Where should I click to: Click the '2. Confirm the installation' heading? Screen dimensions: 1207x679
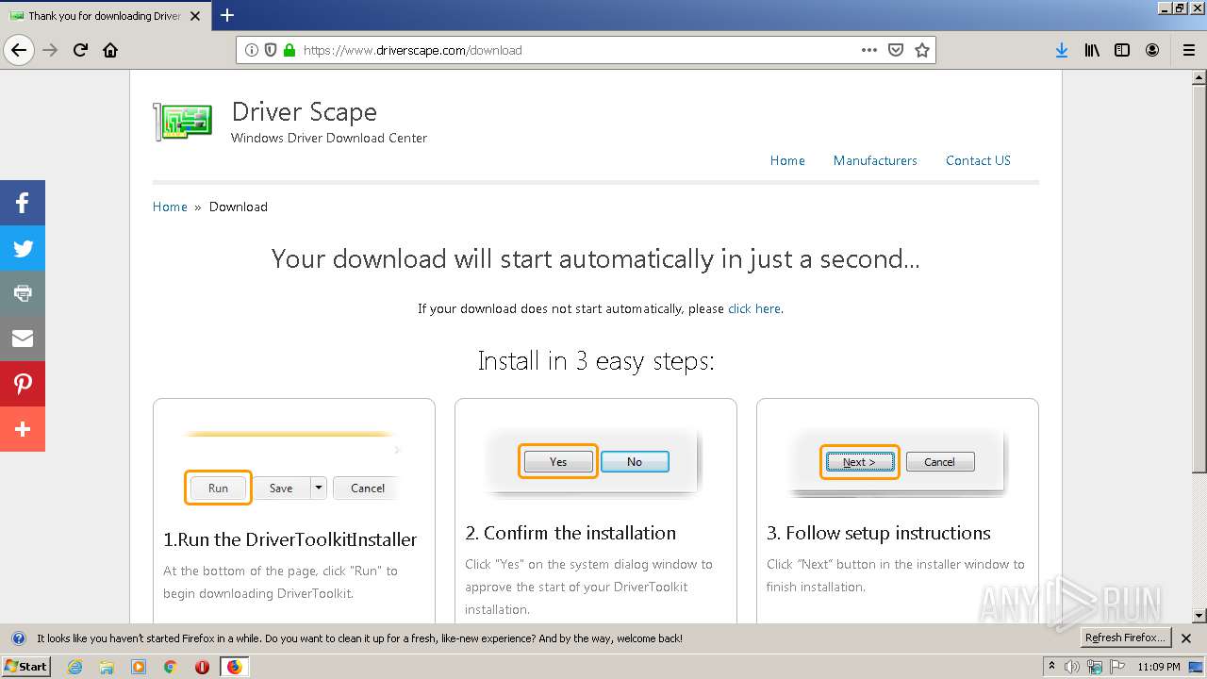pos(570,533)
